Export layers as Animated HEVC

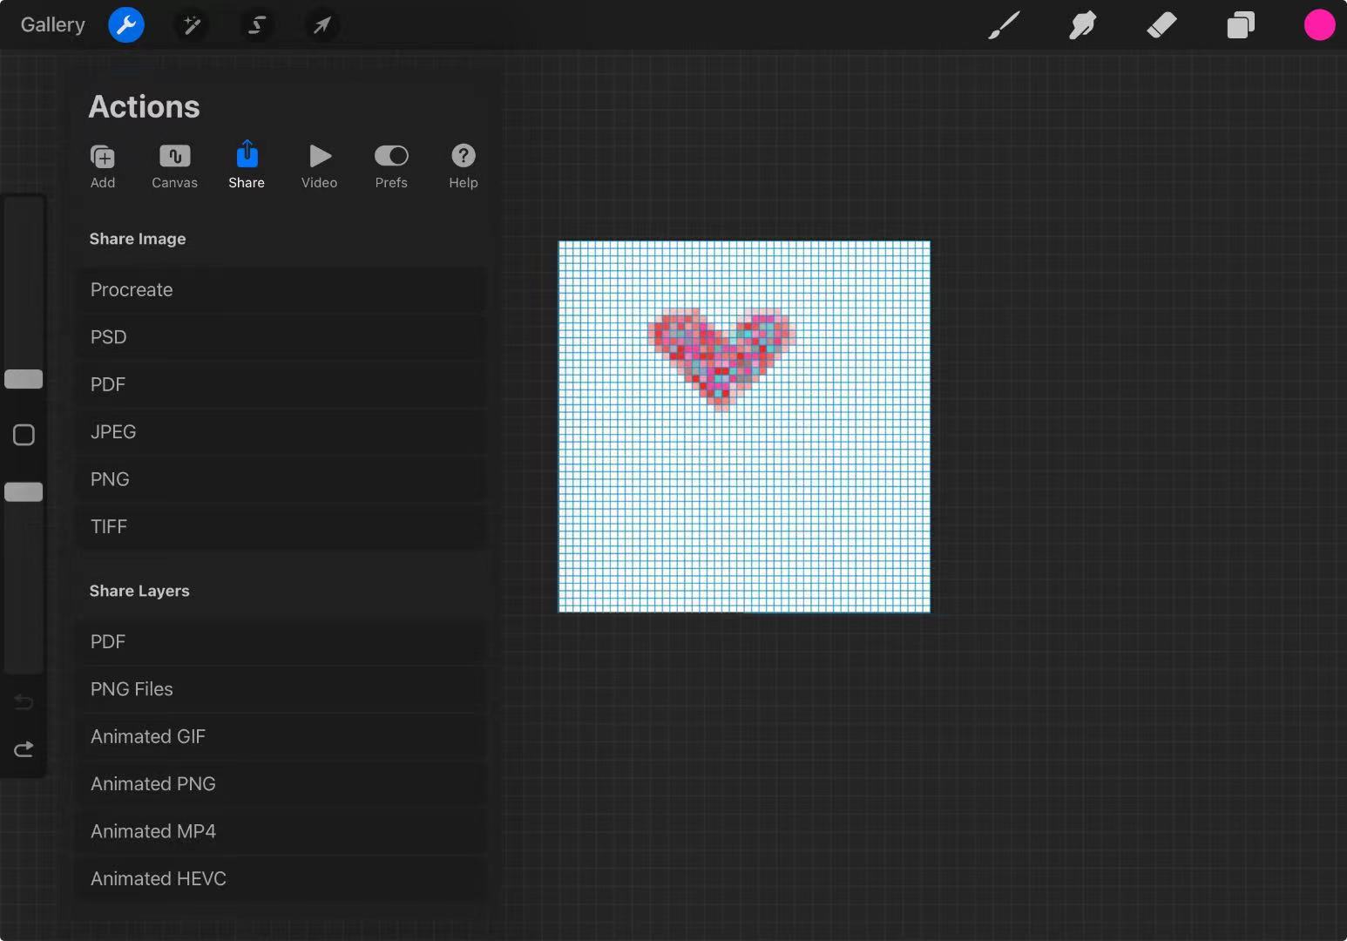click(283, 878)
